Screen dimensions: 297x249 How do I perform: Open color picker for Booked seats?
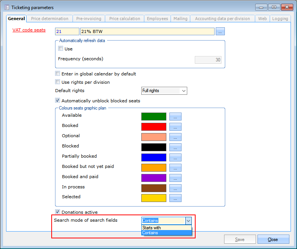pyautogui.click(x=175, y=127)
